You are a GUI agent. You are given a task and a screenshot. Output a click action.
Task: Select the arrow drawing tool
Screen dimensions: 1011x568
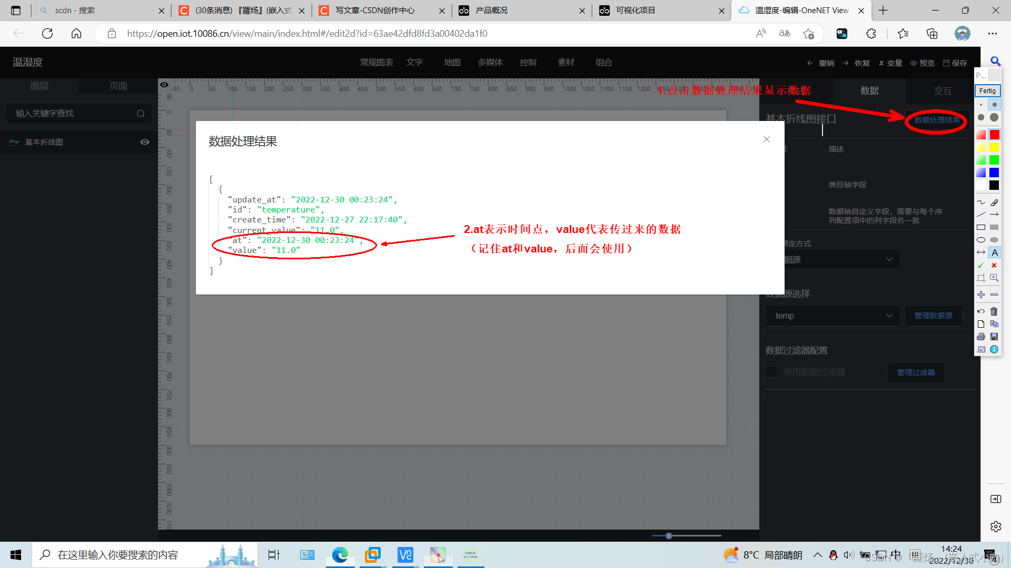click(x=994, y=215)
